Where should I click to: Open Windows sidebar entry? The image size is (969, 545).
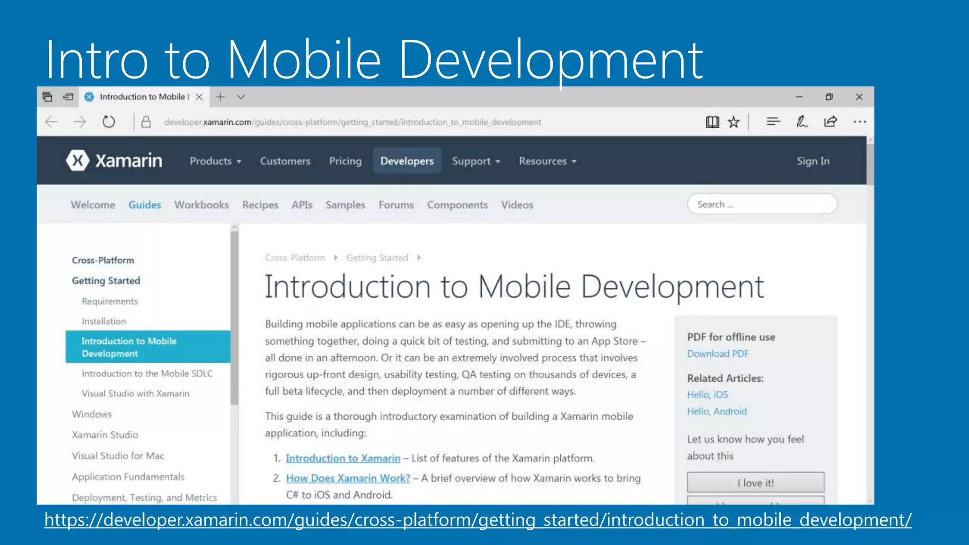click(x=92, y=414)
